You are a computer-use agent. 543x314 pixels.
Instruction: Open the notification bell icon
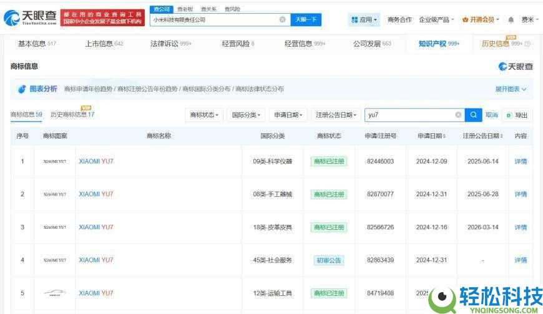tap(511, 20)
